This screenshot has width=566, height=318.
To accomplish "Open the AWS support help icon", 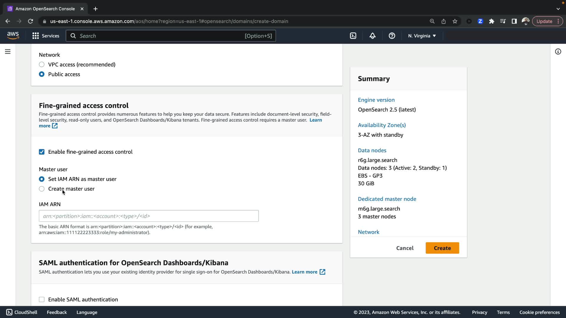I will (x=392, y=36).
